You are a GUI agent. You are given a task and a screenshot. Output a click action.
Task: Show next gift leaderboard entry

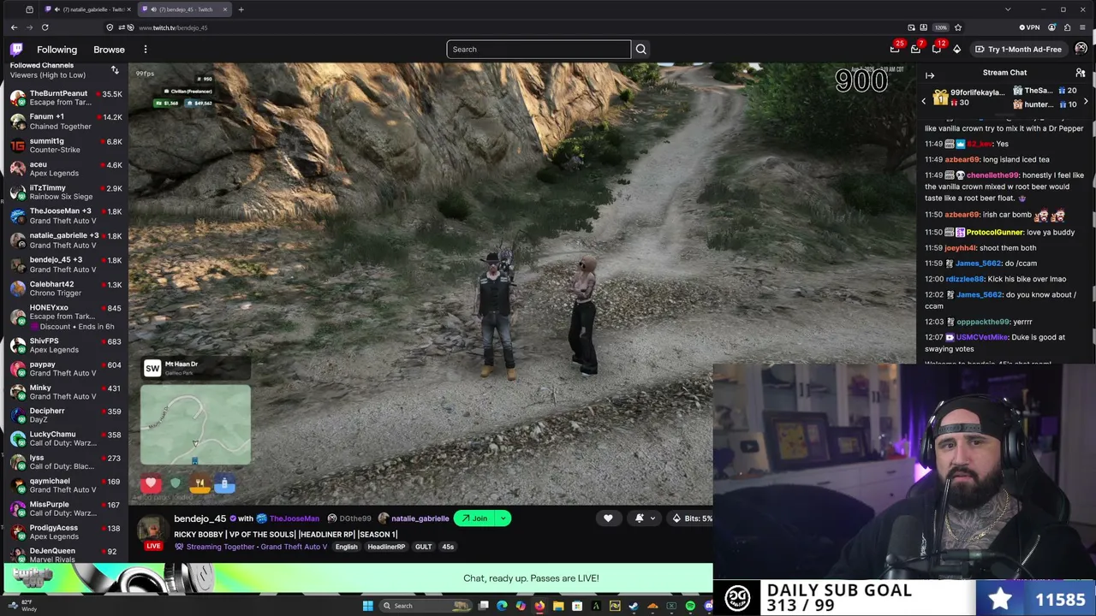(1086, 102)
